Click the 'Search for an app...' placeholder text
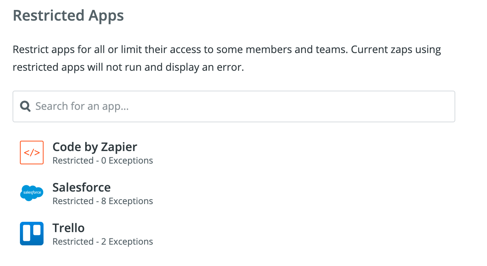This screenshot has width=487, height=266. (x=82, y=106)
